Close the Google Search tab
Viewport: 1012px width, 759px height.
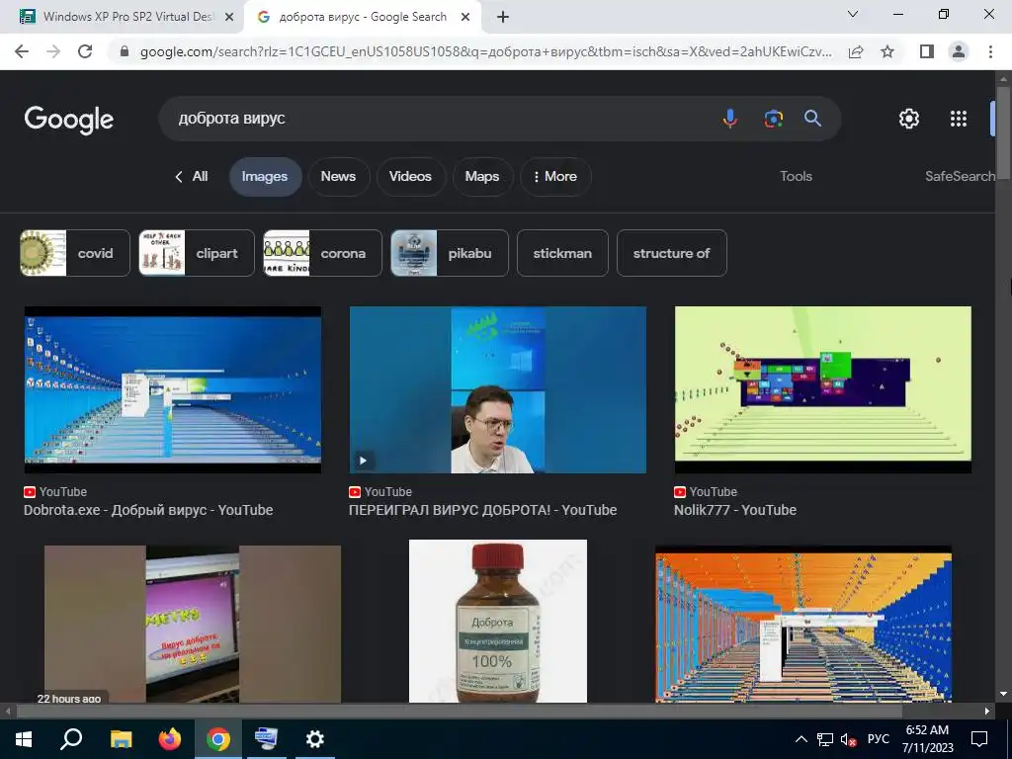click(465, 18)
